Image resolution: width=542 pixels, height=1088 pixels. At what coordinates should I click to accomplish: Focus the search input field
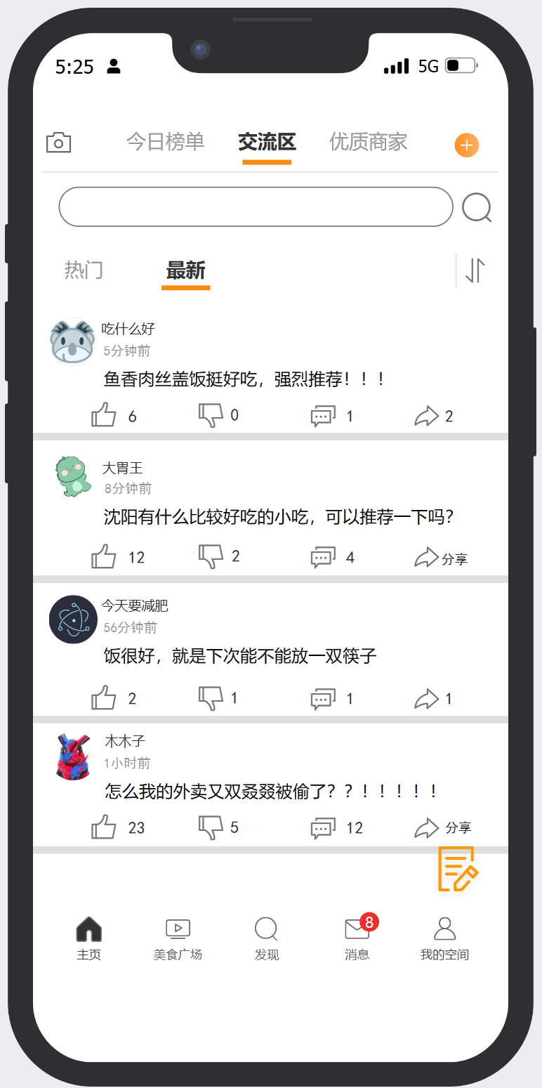pos(256,207)
